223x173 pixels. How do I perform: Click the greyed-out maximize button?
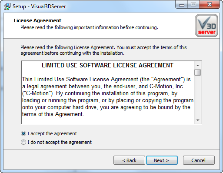(x=193, y=5)
